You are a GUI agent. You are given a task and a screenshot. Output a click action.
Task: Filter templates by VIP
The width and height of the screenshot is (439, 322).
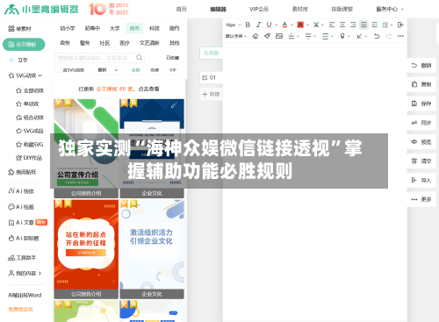173,70
